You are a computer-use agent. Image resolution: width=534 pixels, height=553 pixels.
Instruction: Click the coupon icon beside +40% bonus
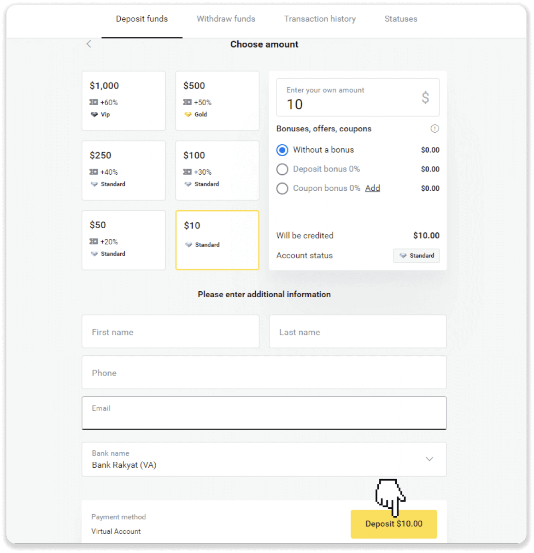(94, 172)
